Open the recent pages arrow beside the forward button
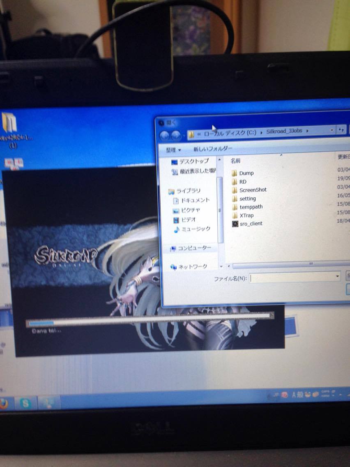The width and height of the screenshot is (350, 467). point(184,136)
